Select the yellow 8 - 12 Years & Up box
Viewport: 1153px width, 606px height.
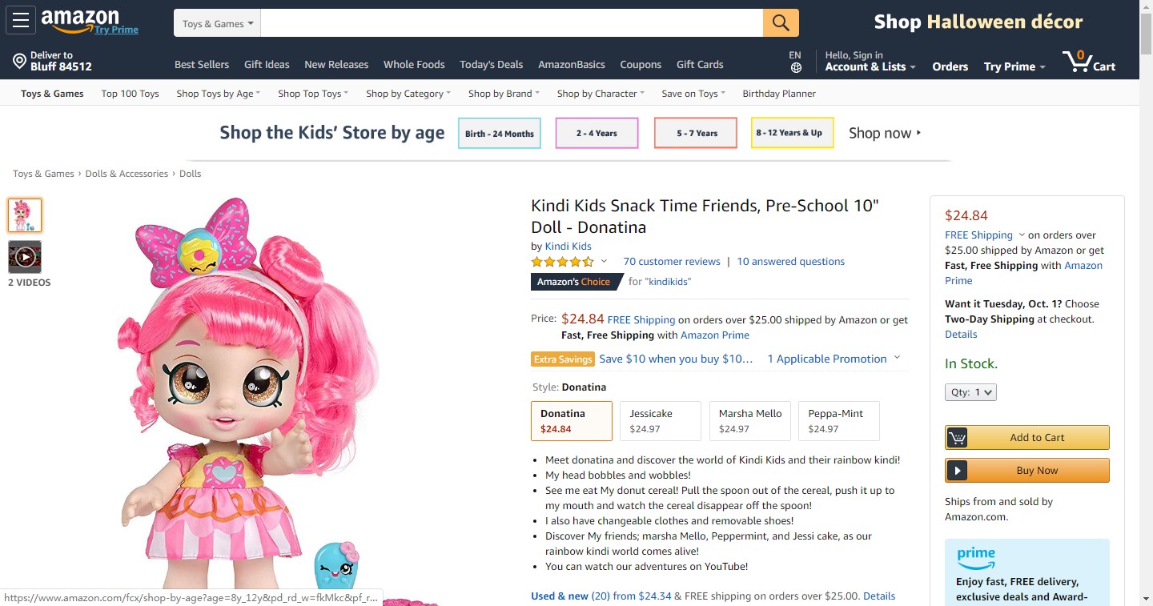[x=792, y=133]
